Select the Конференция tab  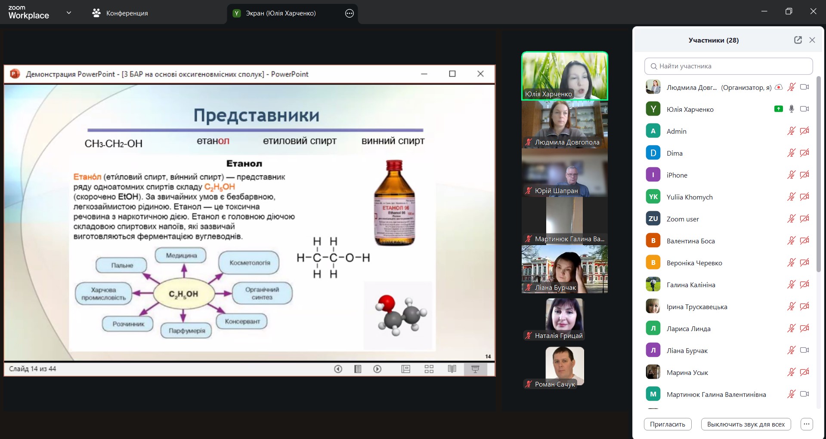coord(120,13)
